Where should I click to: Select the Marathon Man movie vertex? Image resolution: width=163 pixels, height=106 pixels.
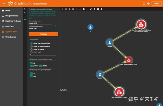click(129, 60)
